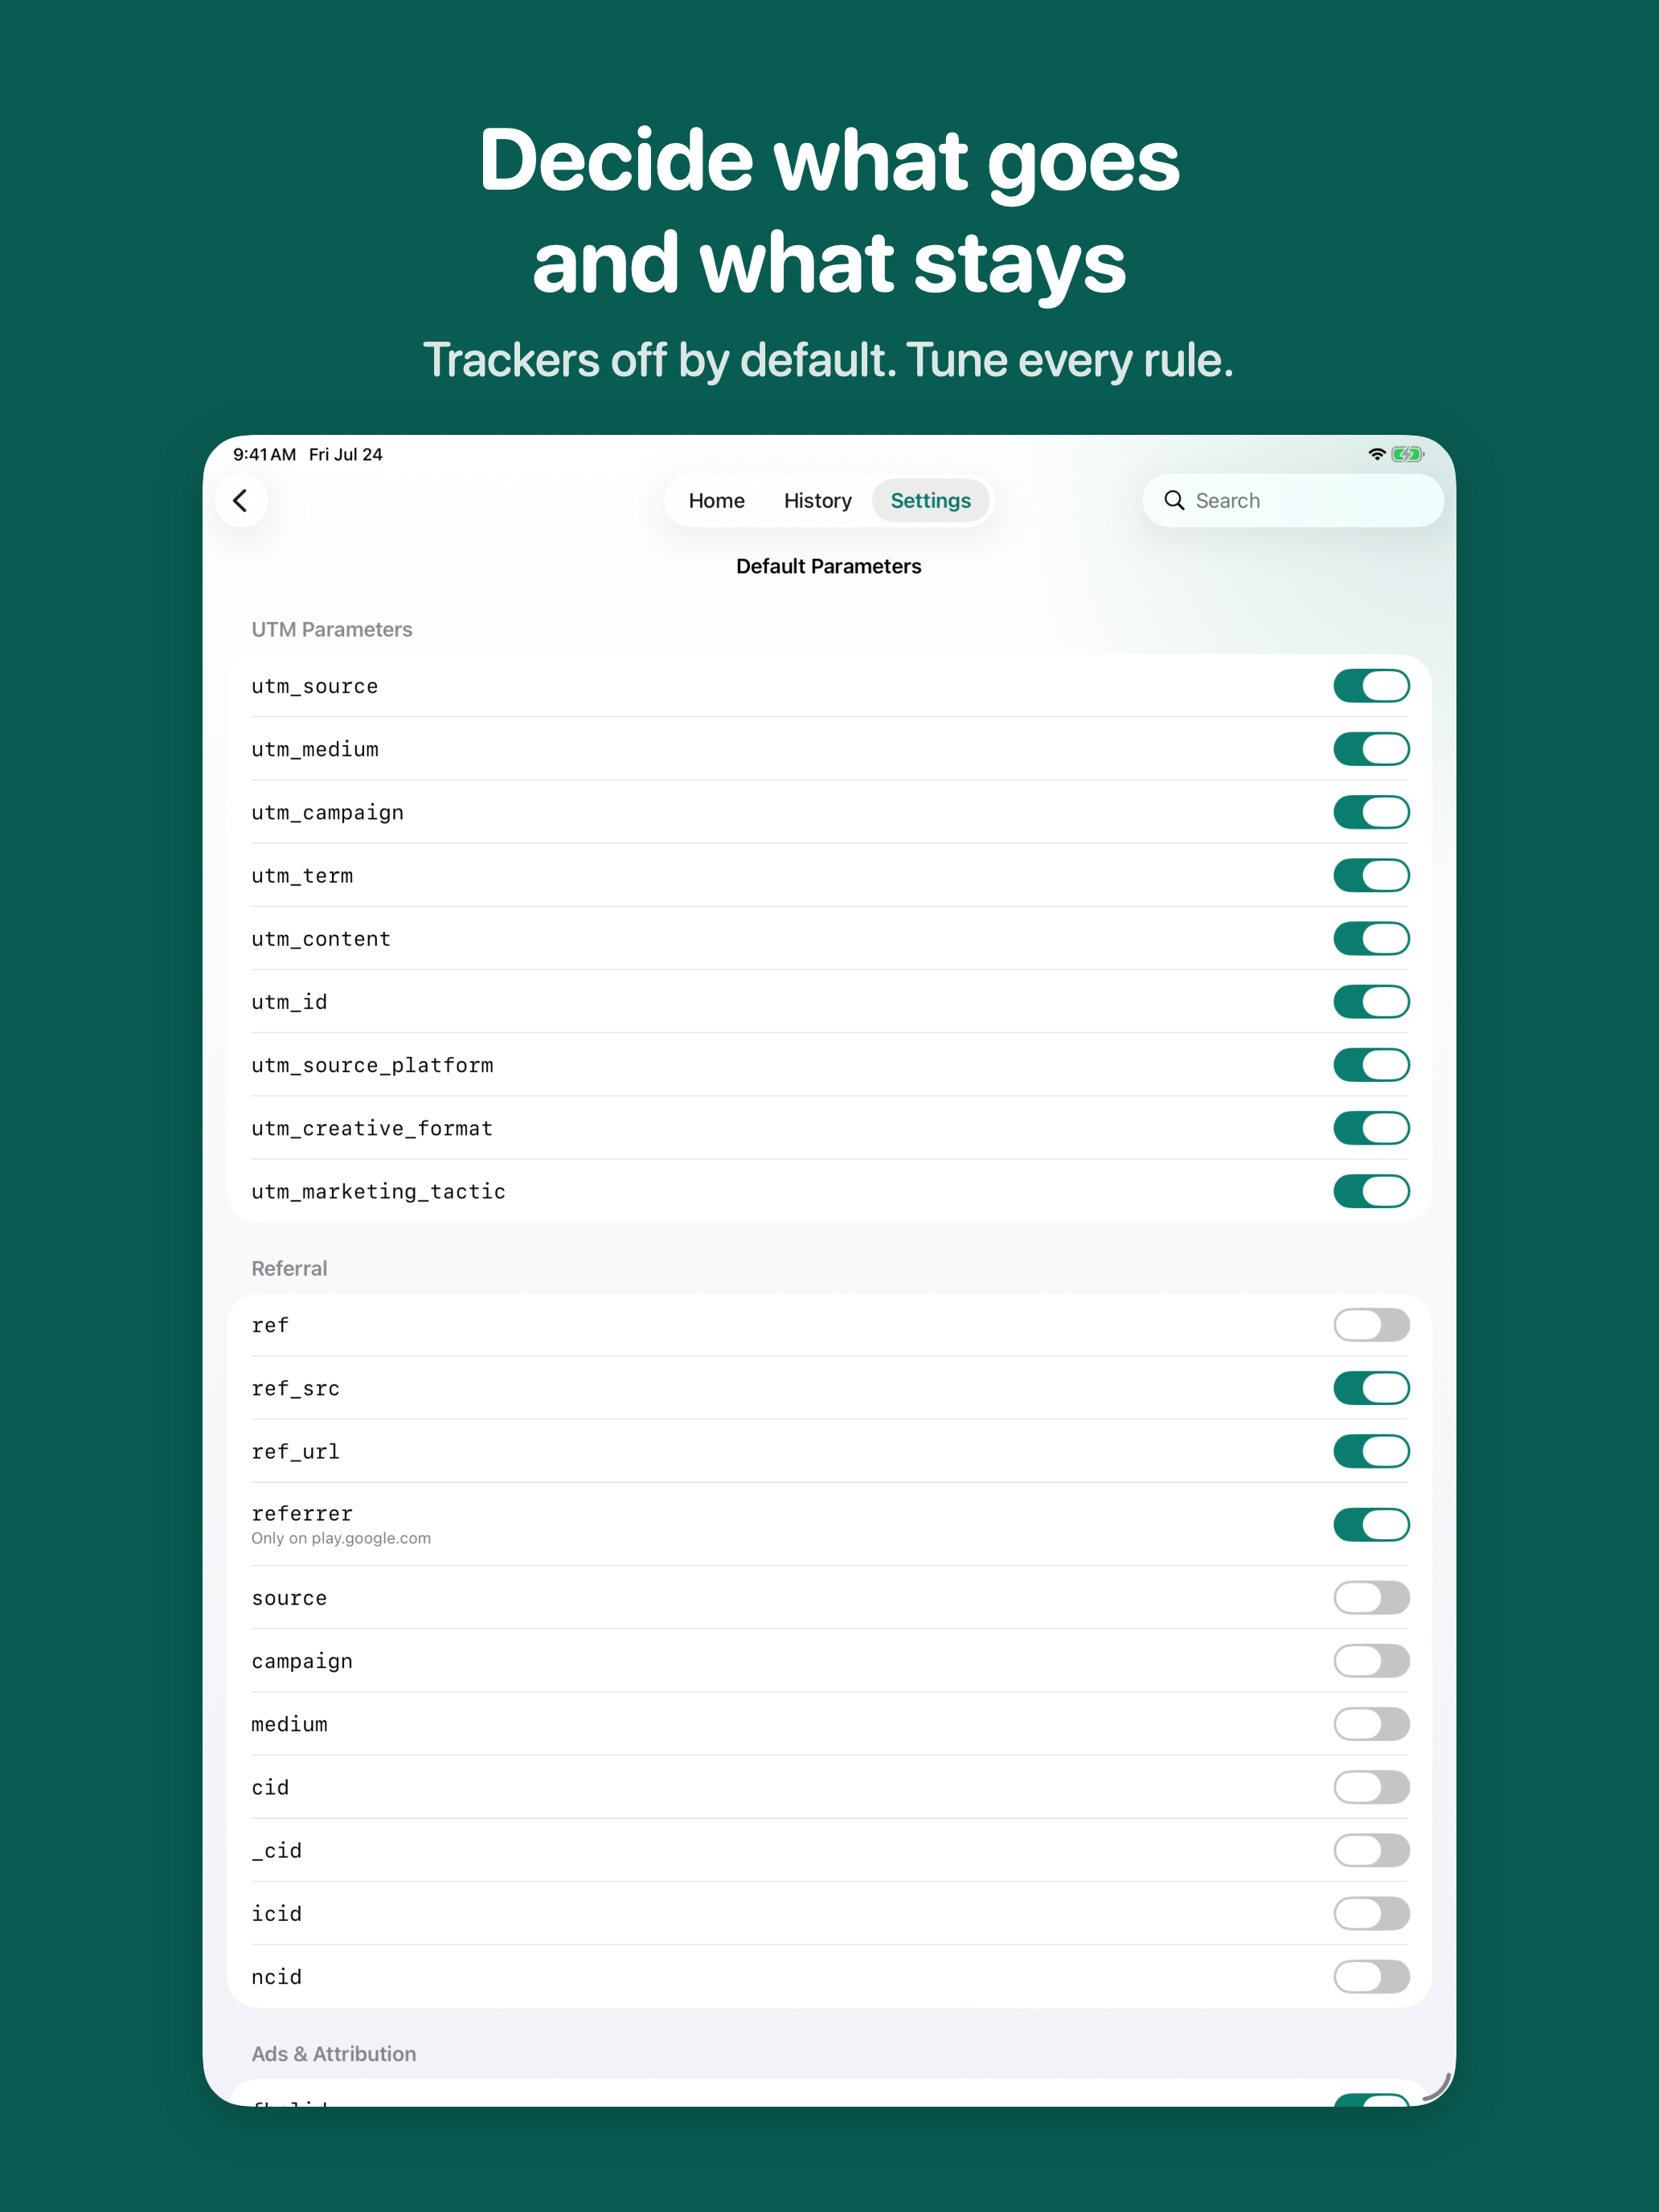The width and height of the screenshot is (1659, 2212).
Task: Click the utm_marketing_tactic label
Action: [x=379, y=1191]
